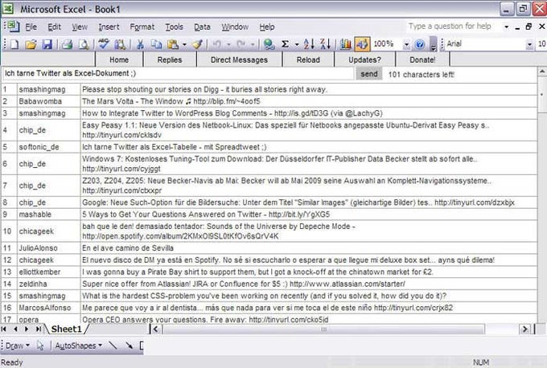Screen dimensions: 547x368
Task: Open a file with the Open folder icon
Action: pyautogui.click(x=31, y=44)
